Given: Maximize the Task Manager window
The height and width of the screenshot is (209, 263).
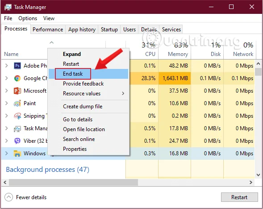Looking at the screenshot, I should click(231, 7).
